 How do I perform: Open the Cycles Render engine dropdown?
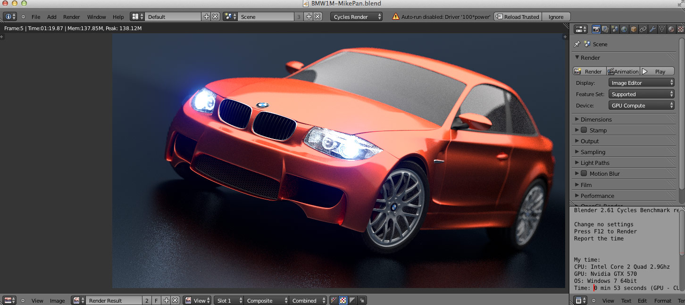pos(356,16)
